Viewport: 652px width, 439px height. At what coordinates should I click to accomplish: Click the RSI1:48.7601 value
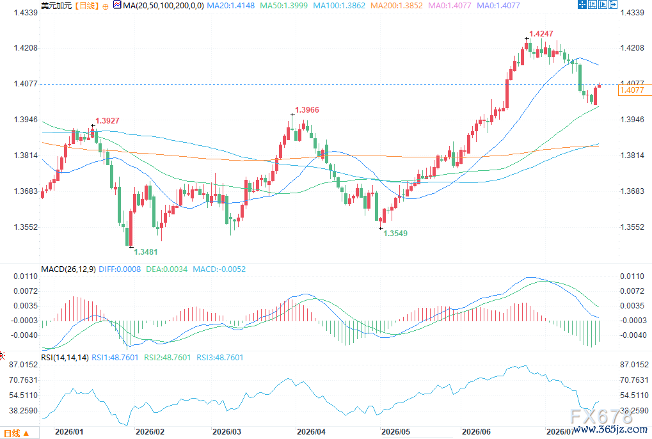(115, 357)
